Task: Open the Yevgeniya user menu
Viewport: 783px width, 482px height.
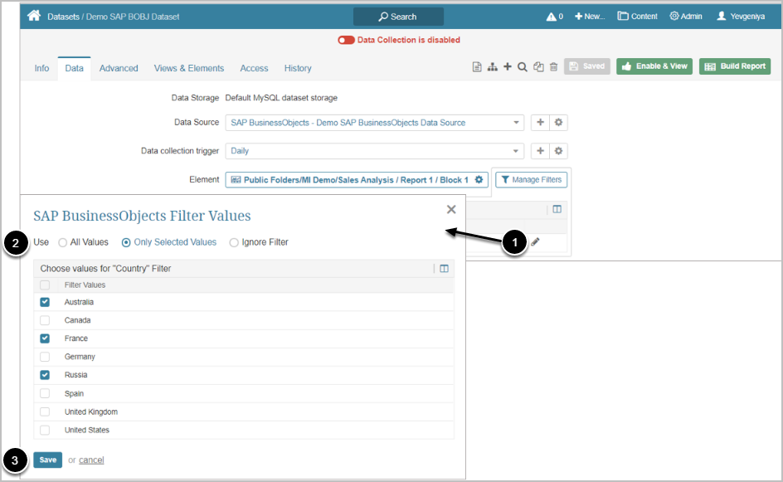Action: [x=741, y=17]
